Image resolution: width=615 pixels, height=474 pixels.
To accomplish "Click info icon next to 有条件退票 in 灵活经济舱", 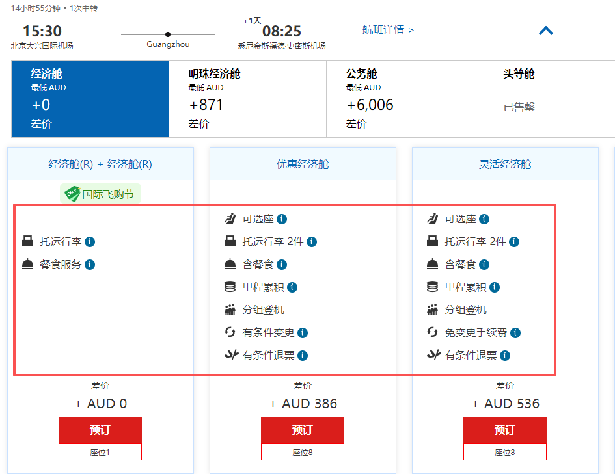I will pos(505,356).
